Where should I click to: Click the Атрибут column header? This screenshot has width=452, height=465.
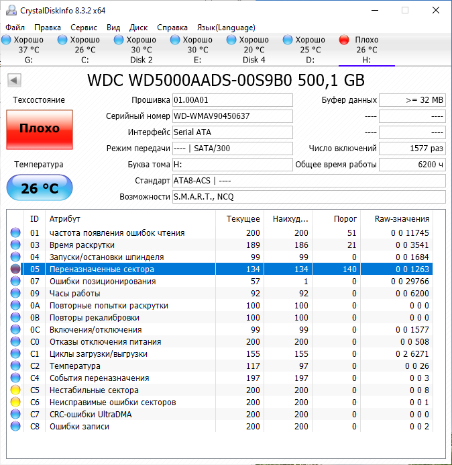click(130, 219)
